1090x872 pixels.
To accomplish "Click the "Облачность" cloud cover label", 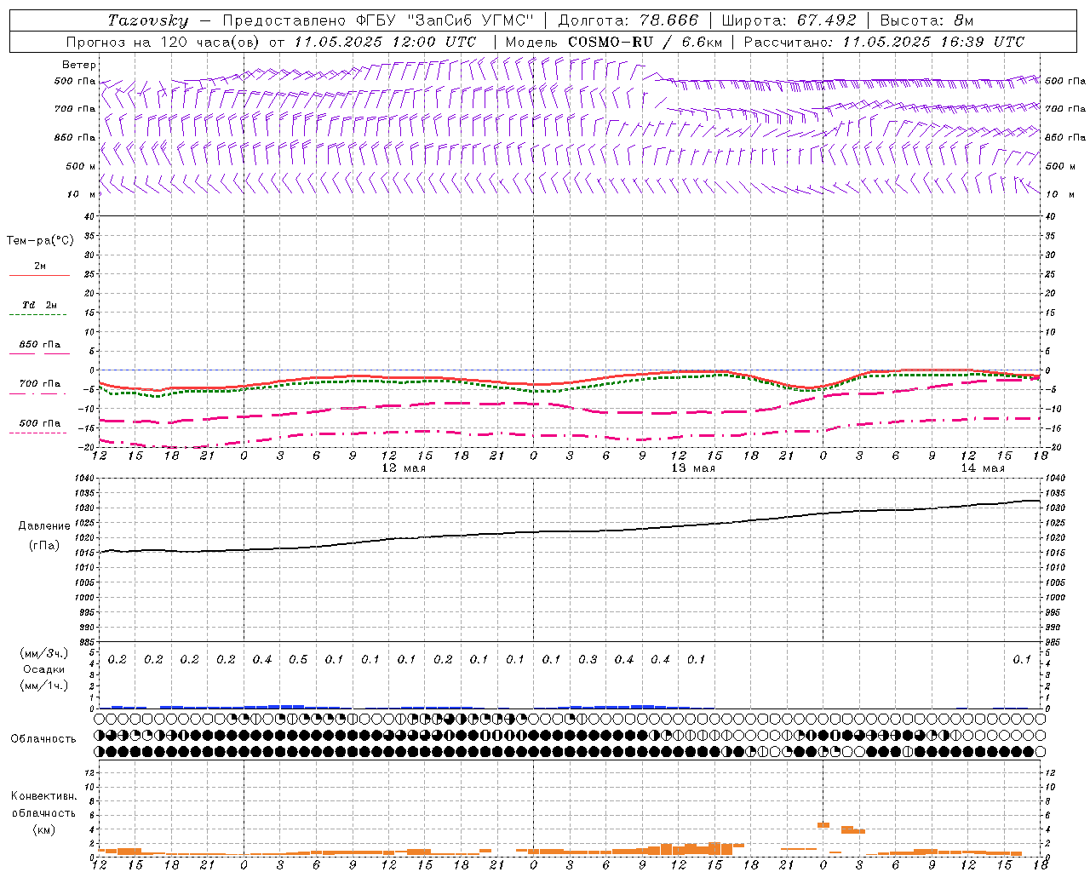I will click(43, 739).
